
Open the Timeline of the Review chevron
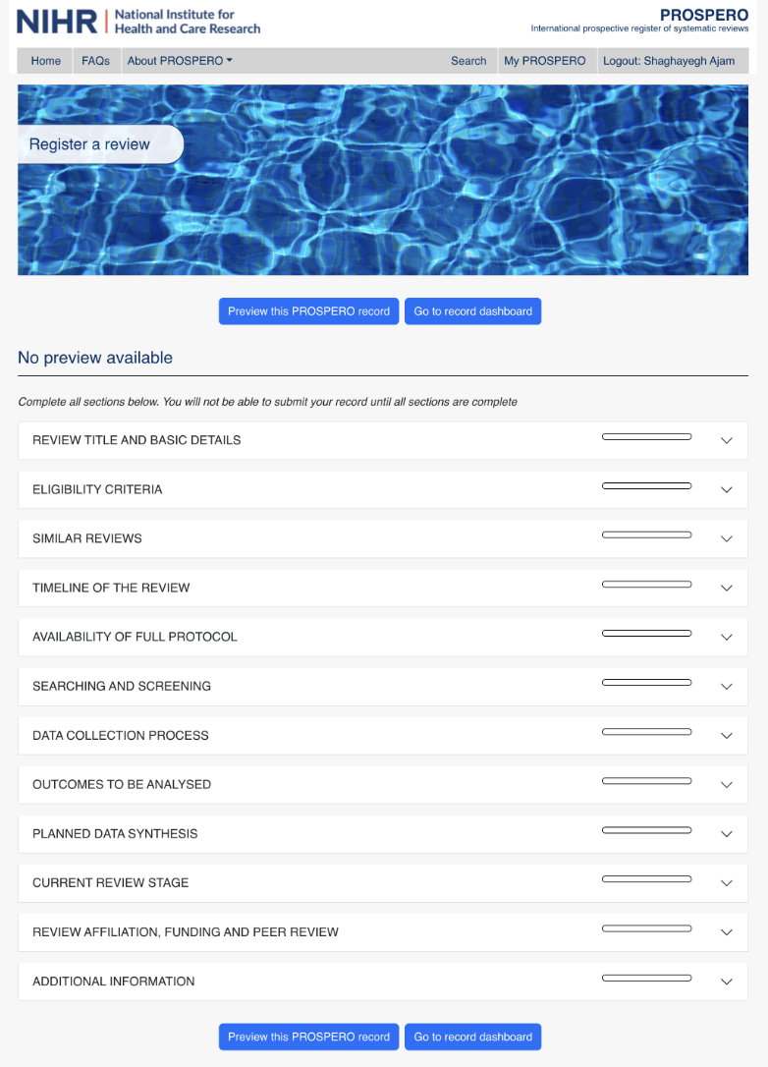click(727, 588)
